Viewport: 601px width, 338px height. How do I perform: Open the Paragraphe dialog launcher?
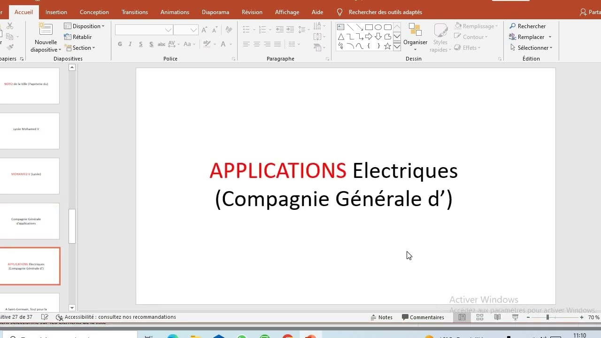pyautogui.click(x=327, y=59)
